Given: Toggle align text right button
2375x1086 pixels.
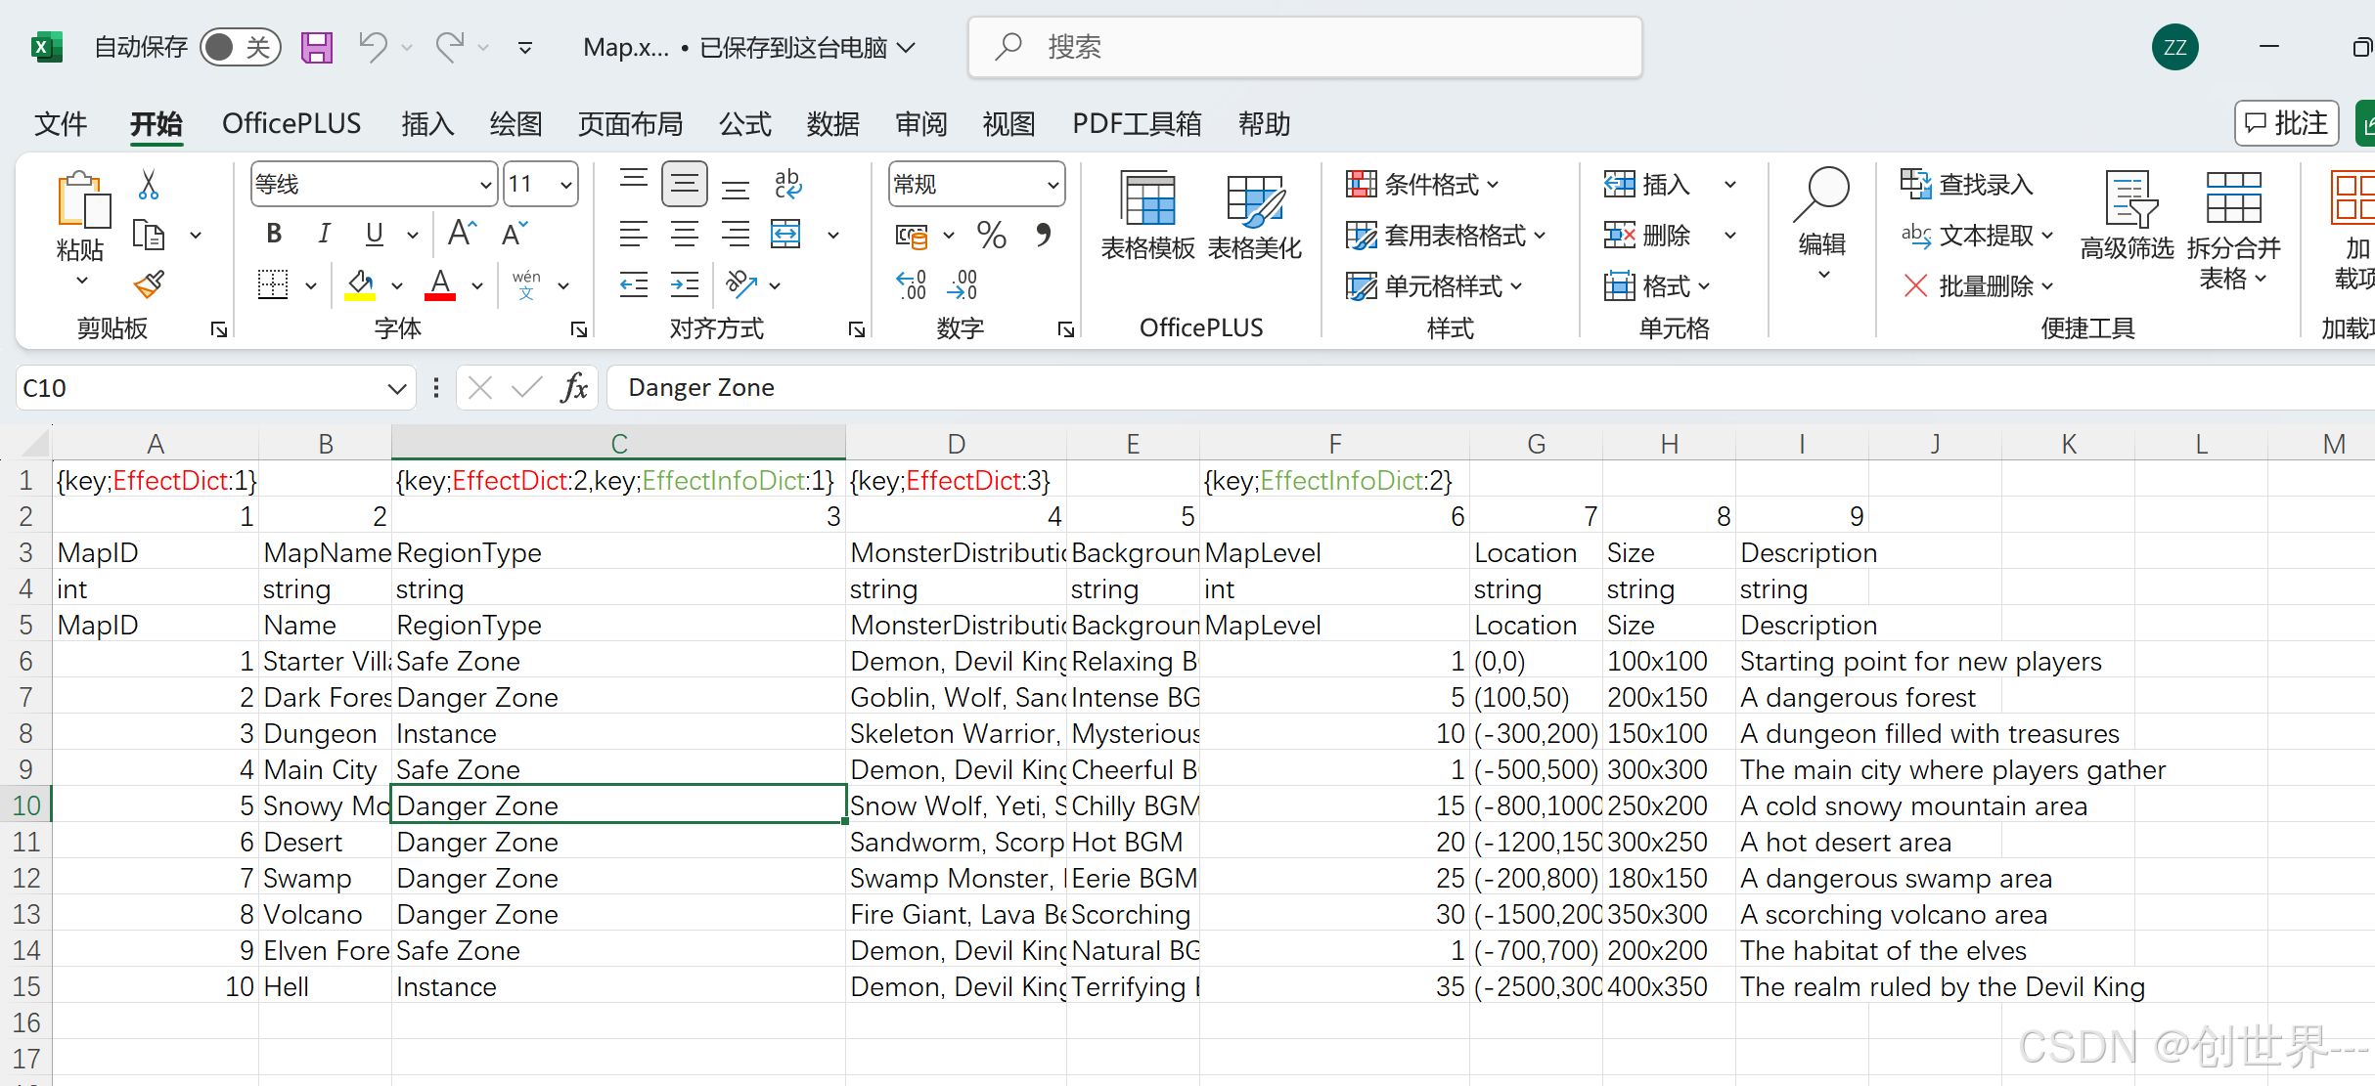Looking at the screenshot, I should pyautogui.click(x=736, y=235).
